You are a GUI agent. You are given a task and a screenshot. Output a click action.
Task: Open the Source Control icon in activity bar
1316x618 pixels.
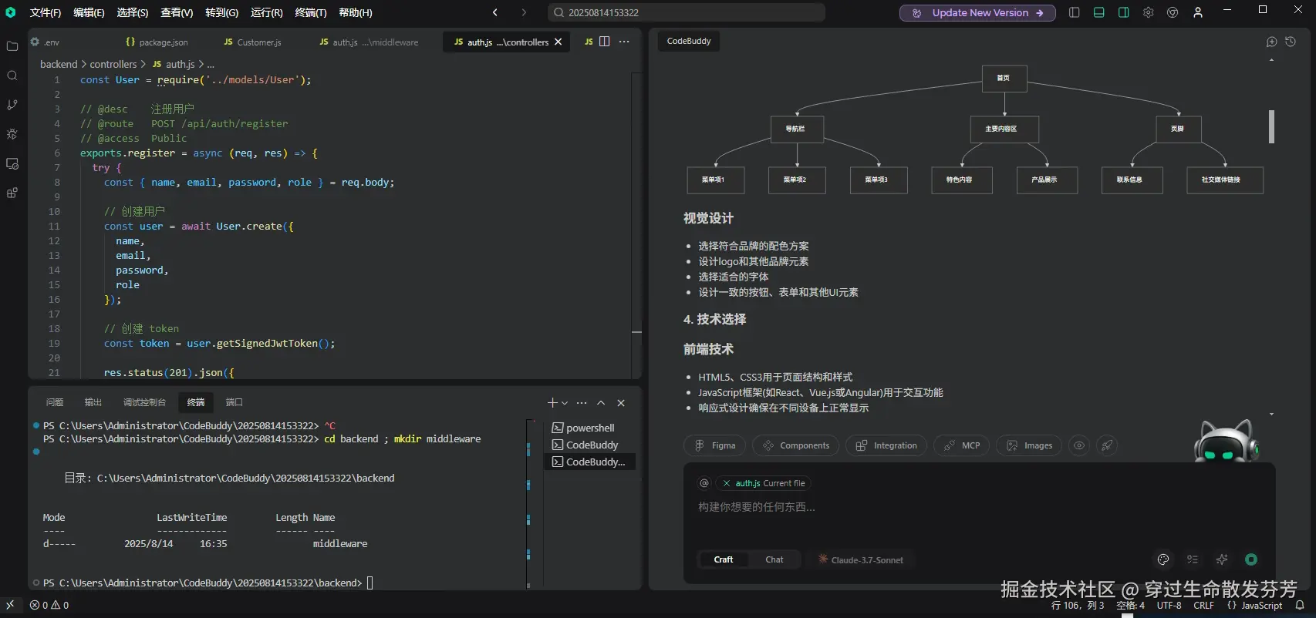tap(12, 105)
